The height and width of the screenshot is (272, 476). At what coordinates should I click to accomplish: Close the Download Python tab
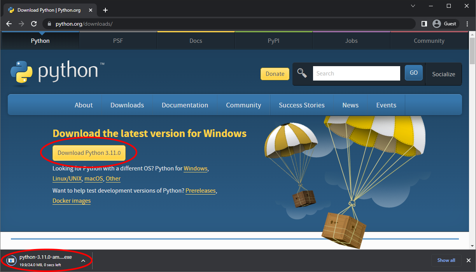click(91, 10)
